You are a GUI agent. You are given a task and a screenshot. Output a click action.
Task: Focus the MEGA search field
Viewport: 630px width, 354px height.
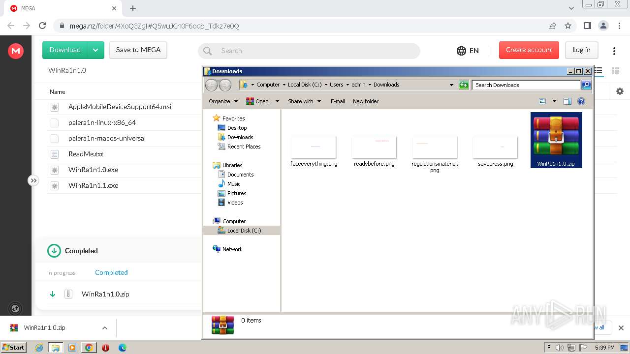(309, 51)
